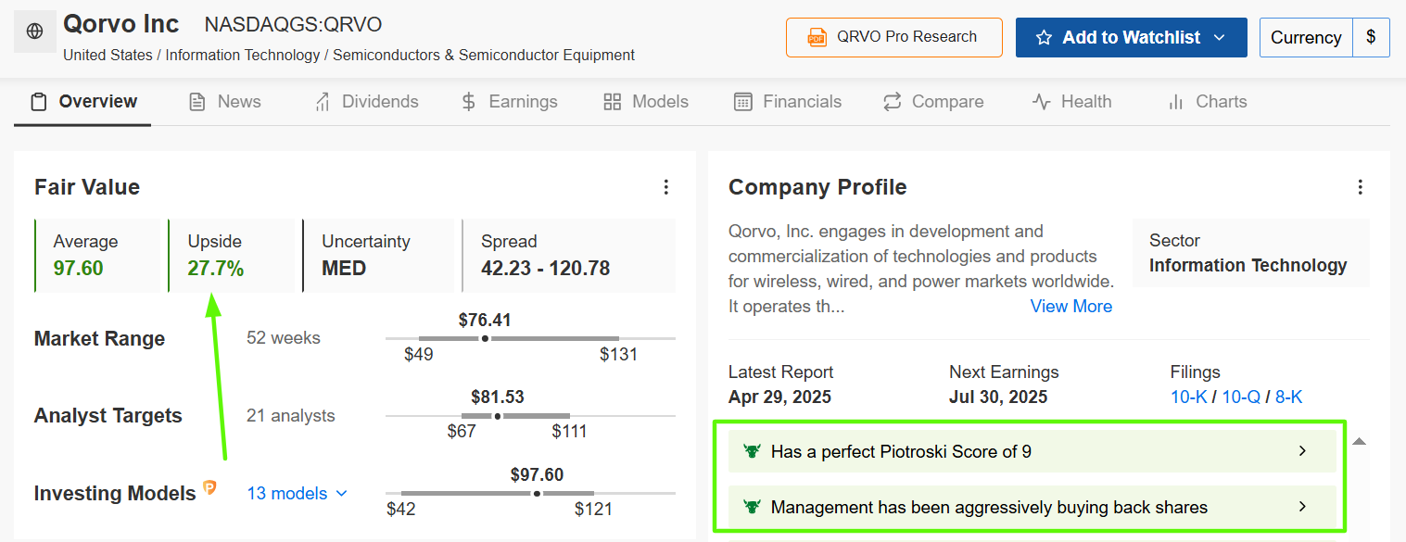Click bull icon on buying back shares tip
1406x542 pixels.
pyautogui.click(x=752, y=507)
